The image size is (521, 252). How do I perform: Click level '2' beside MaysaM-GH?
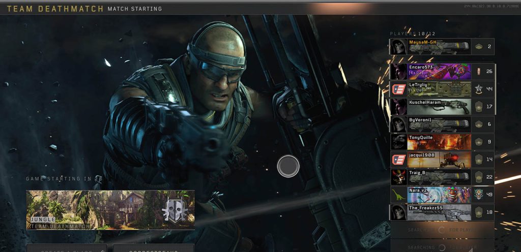(x=489, y=47)
